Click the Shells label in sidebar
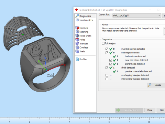This screenshot has width=165, height=124. pyautogui.click(x=82, y=51)
